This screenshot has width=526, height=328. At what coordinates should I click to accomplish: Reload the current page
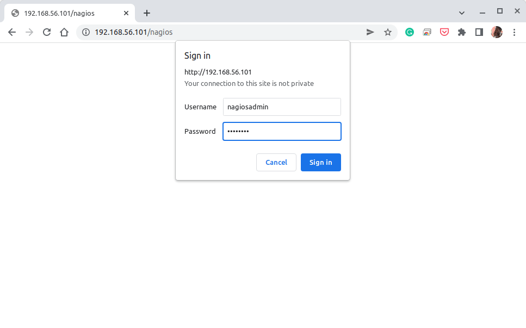coord(47,32)
